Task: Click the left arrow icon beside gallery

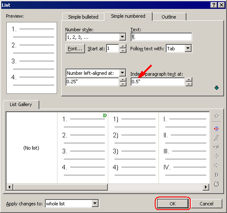Action: (216, 156)
